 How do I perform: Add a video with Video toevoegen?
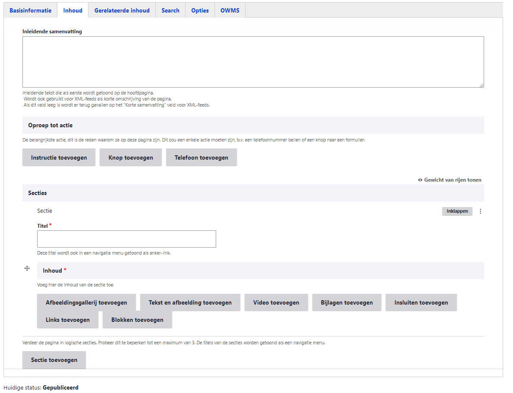click(x=276, y=302)
